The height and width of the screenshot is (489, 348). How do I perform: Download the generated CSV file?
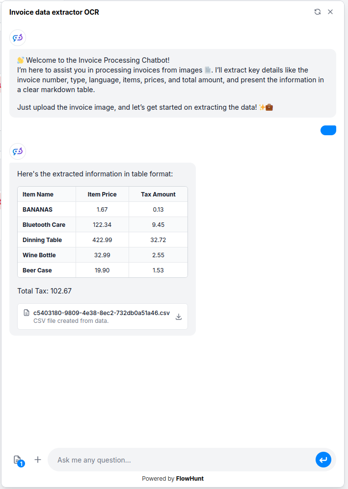tap(179, 317)
